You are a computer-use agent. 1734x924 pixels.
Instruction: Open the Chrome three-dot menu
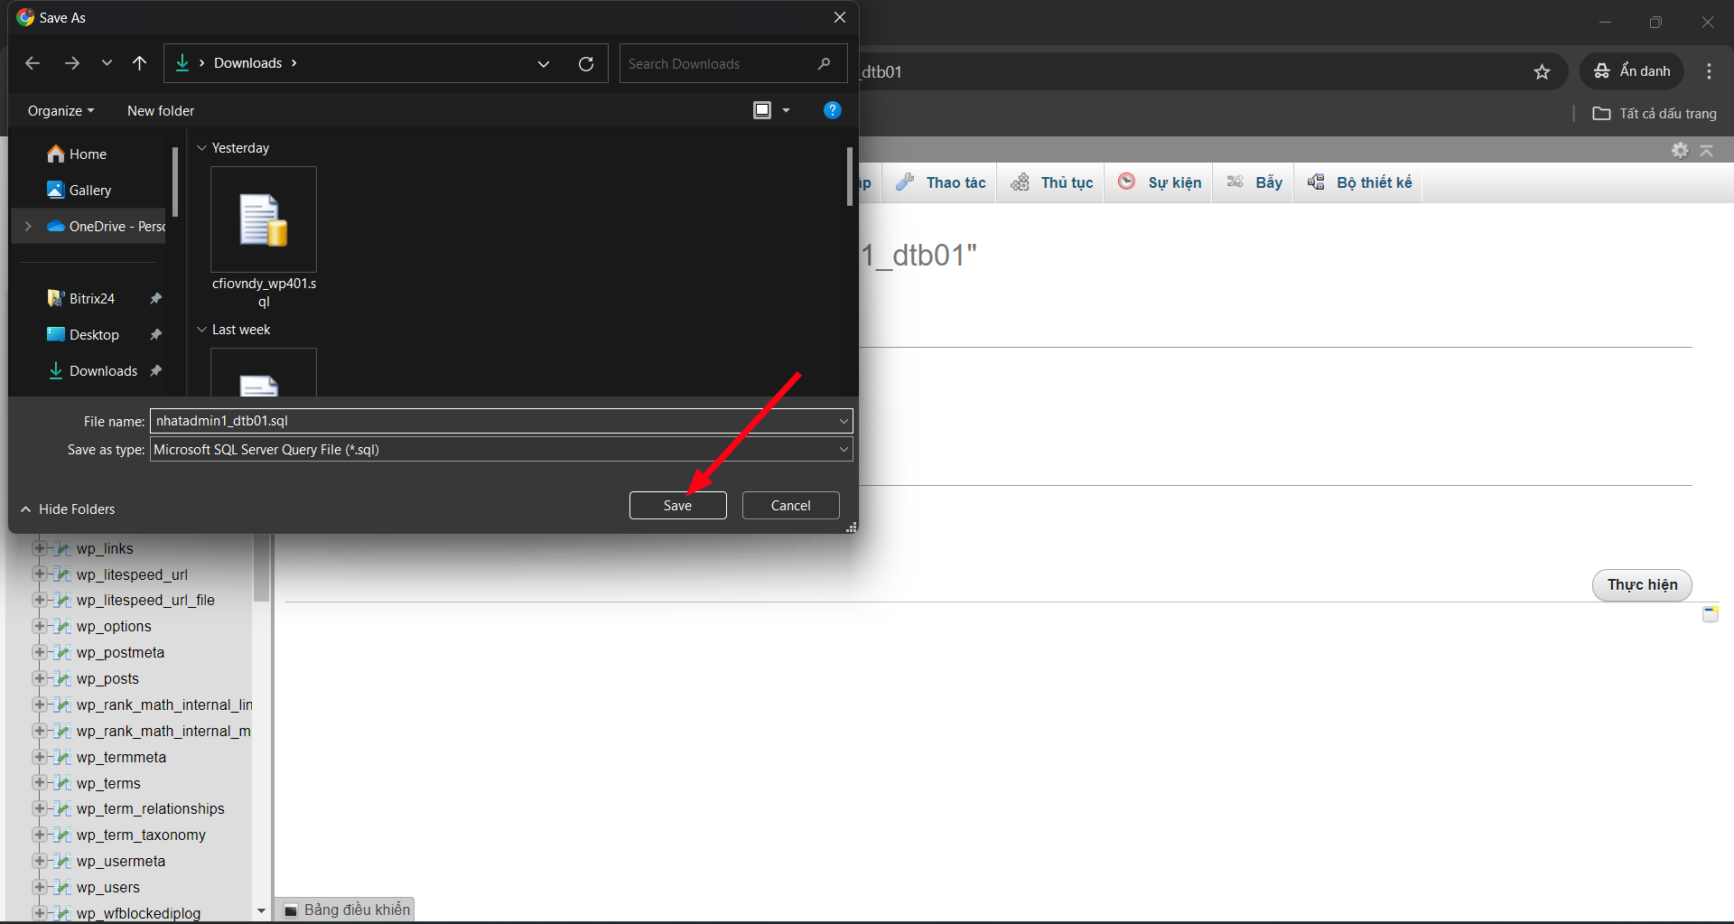(x=1709, y=71)
